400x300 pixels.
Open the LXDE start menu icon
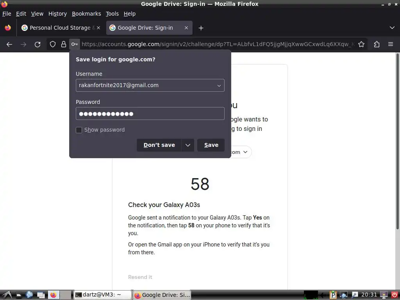(x=7, y=295)
